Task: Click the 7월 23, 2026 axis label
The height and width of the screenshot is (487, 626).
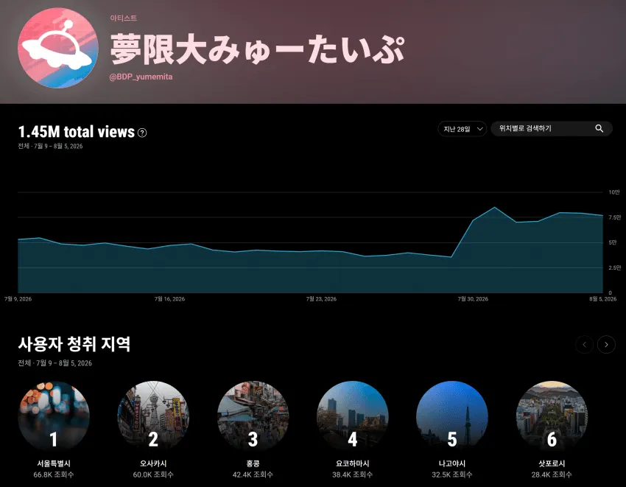Action: point(321,299)
